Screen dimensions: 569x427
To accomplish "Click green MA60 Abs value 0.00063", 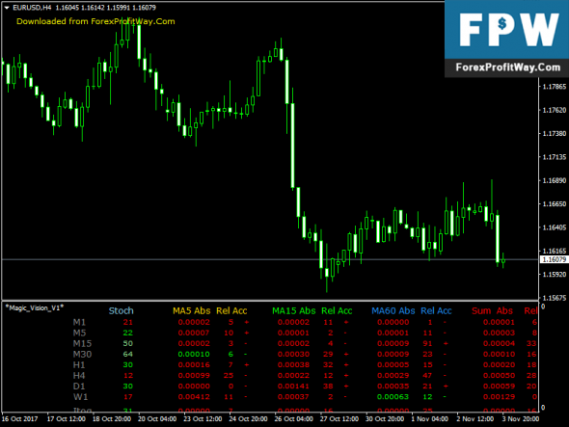I will (393, 397).
